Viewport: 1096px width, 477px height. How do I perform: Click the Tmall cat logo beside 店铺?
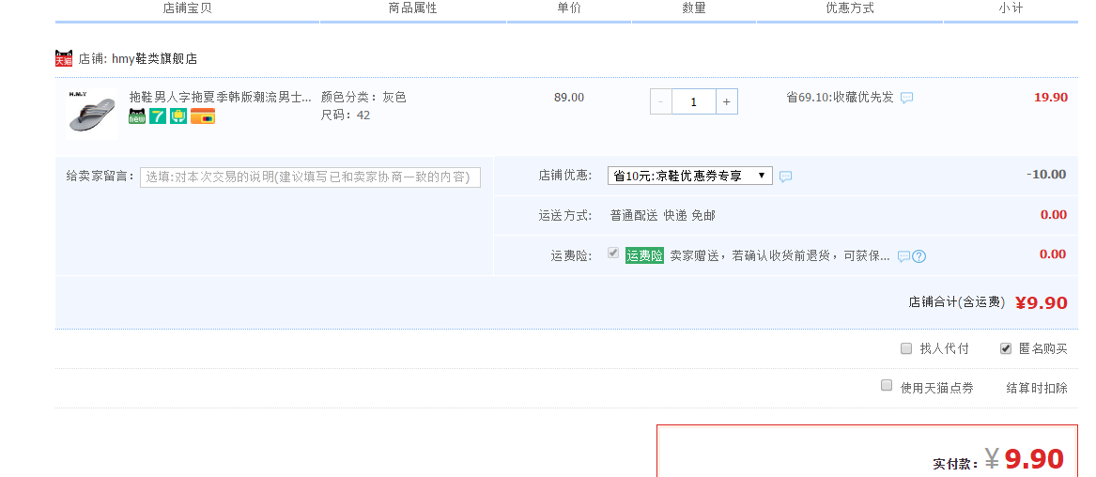point(64,58)
